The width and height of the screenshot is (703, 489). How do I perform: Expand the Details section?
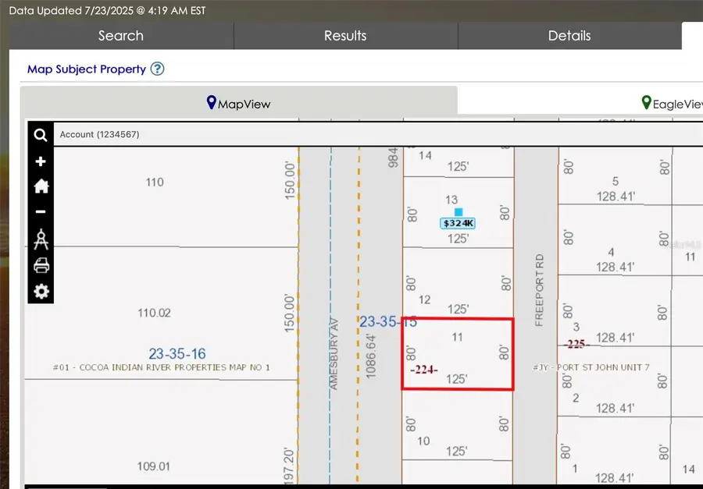[x=569, y=35]
